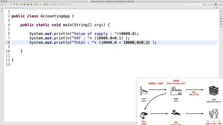223x125 pixels.
Task: Click the External Tools toolbar icon
Action: pyautogui.click(x=31, y=5)
